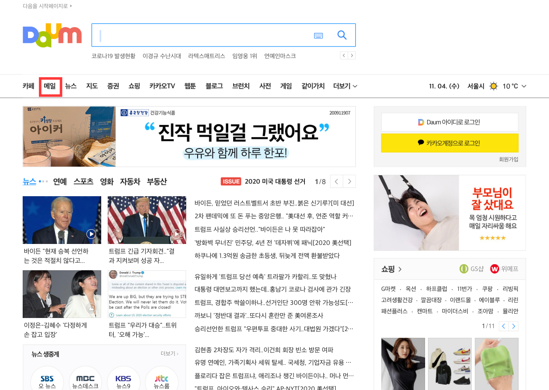The width and height of the screenshot is (549, 390).
Task: Show next trending keywords arrow
Action: pyautogui.click(x=352, y=55)
